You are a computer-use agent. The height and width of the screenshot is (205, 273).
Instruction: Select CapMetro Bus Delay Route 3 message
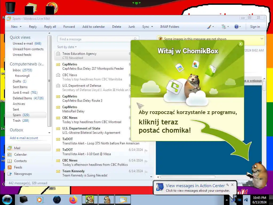[x=93, y=98]
